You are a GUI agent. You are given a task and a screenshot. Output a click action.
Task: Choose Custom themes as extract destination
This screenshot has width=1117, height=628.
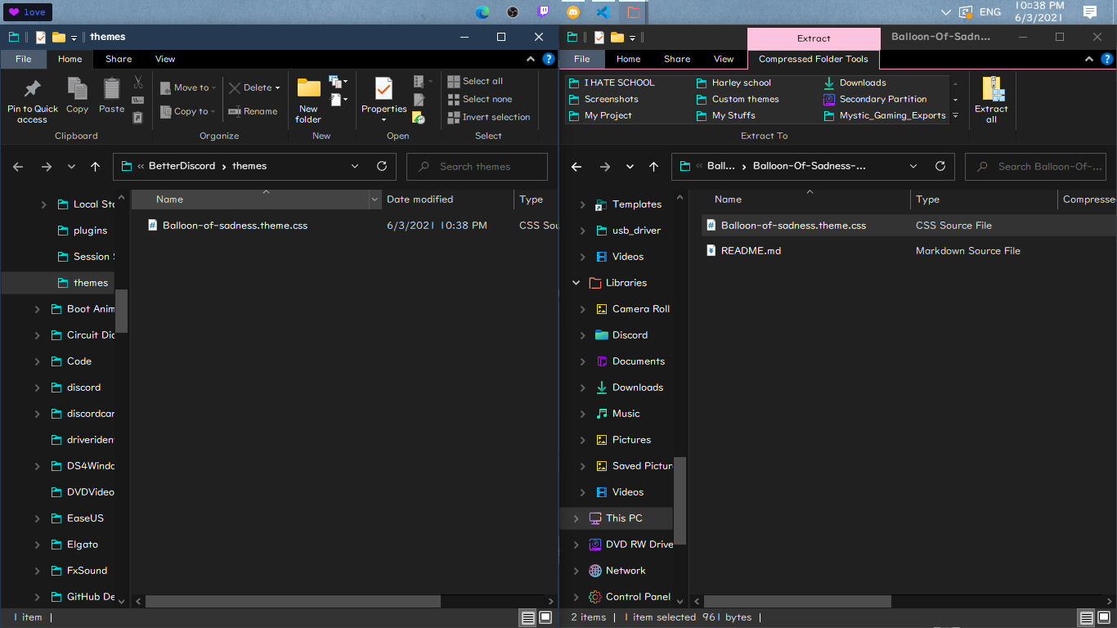[744, 98]
